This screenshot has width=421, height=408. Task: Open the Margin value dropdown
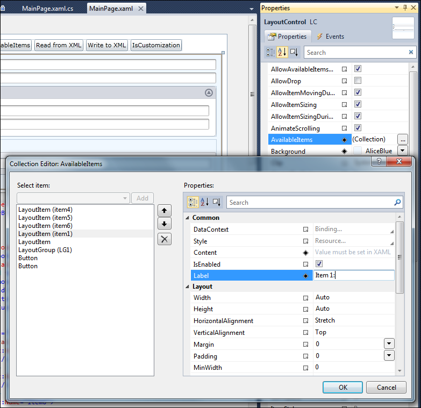[389, 343]
